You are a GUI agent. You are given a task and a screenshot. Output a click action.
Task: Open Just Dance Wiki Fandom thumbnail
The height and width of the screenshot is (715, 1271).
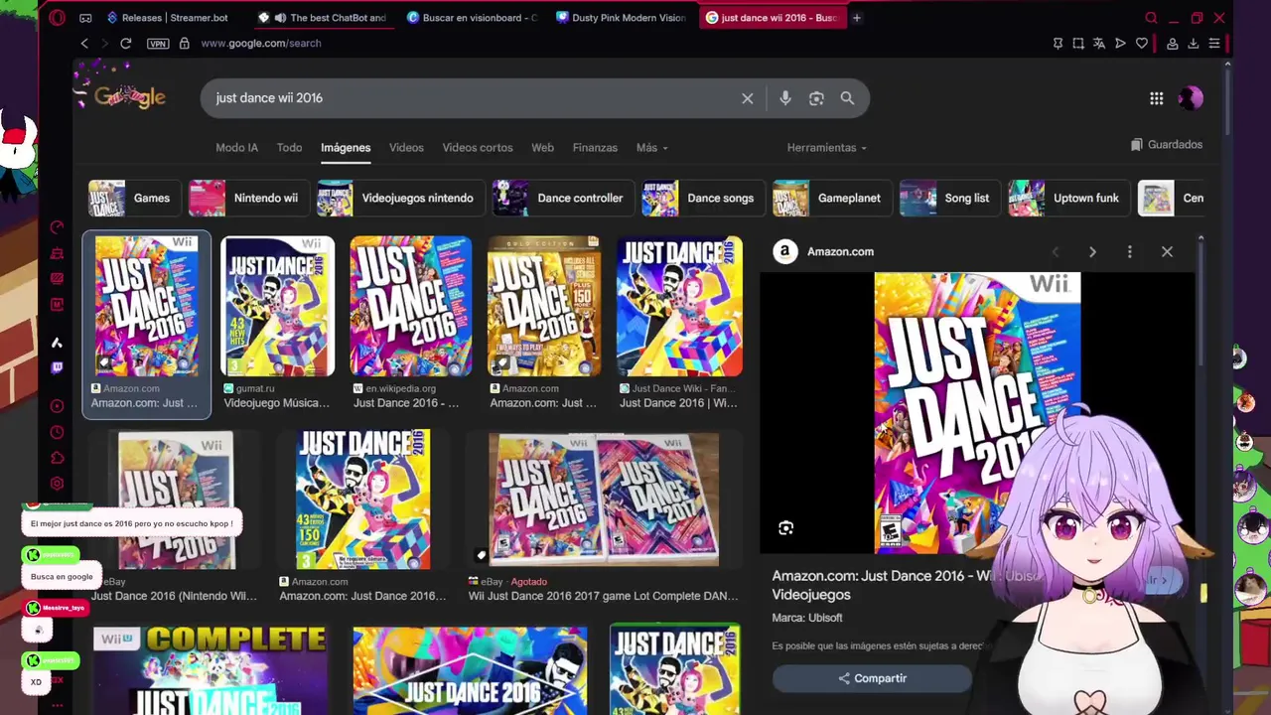point(679,306)
